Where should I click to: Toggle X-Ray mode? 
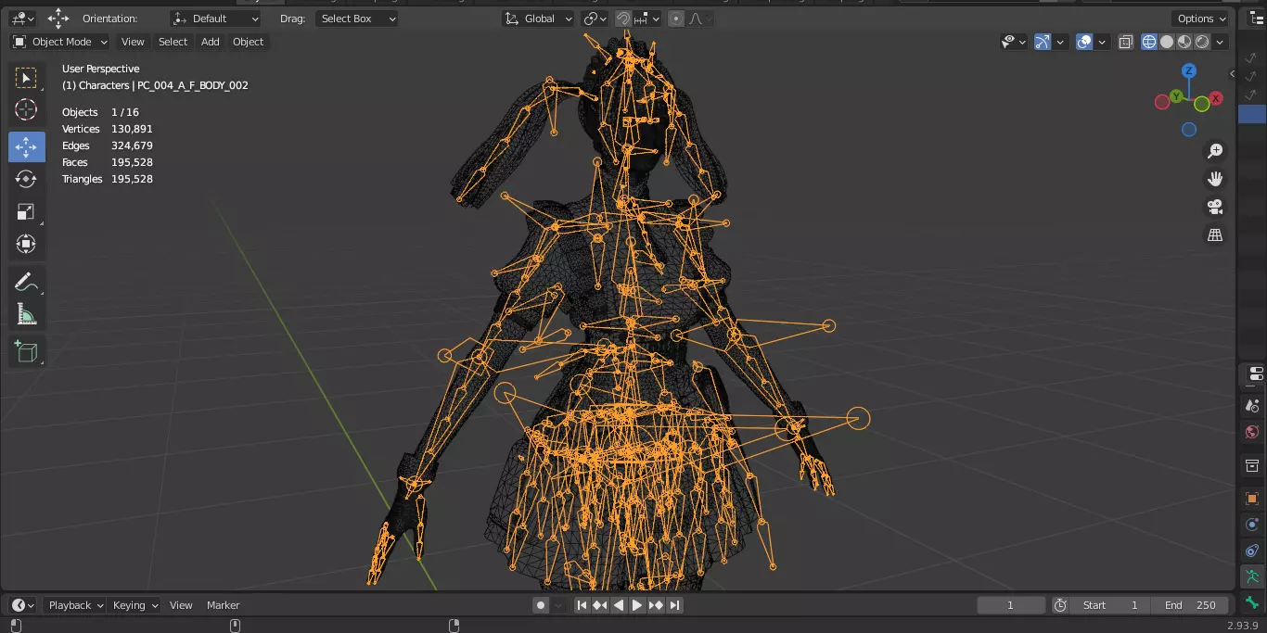click(1126, 42)
